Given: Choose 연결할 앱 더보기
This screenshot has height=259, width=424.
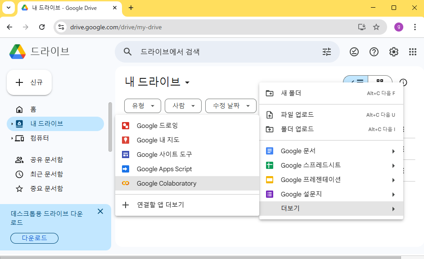Looking at the screenshot, I should (x=187, y=205).
